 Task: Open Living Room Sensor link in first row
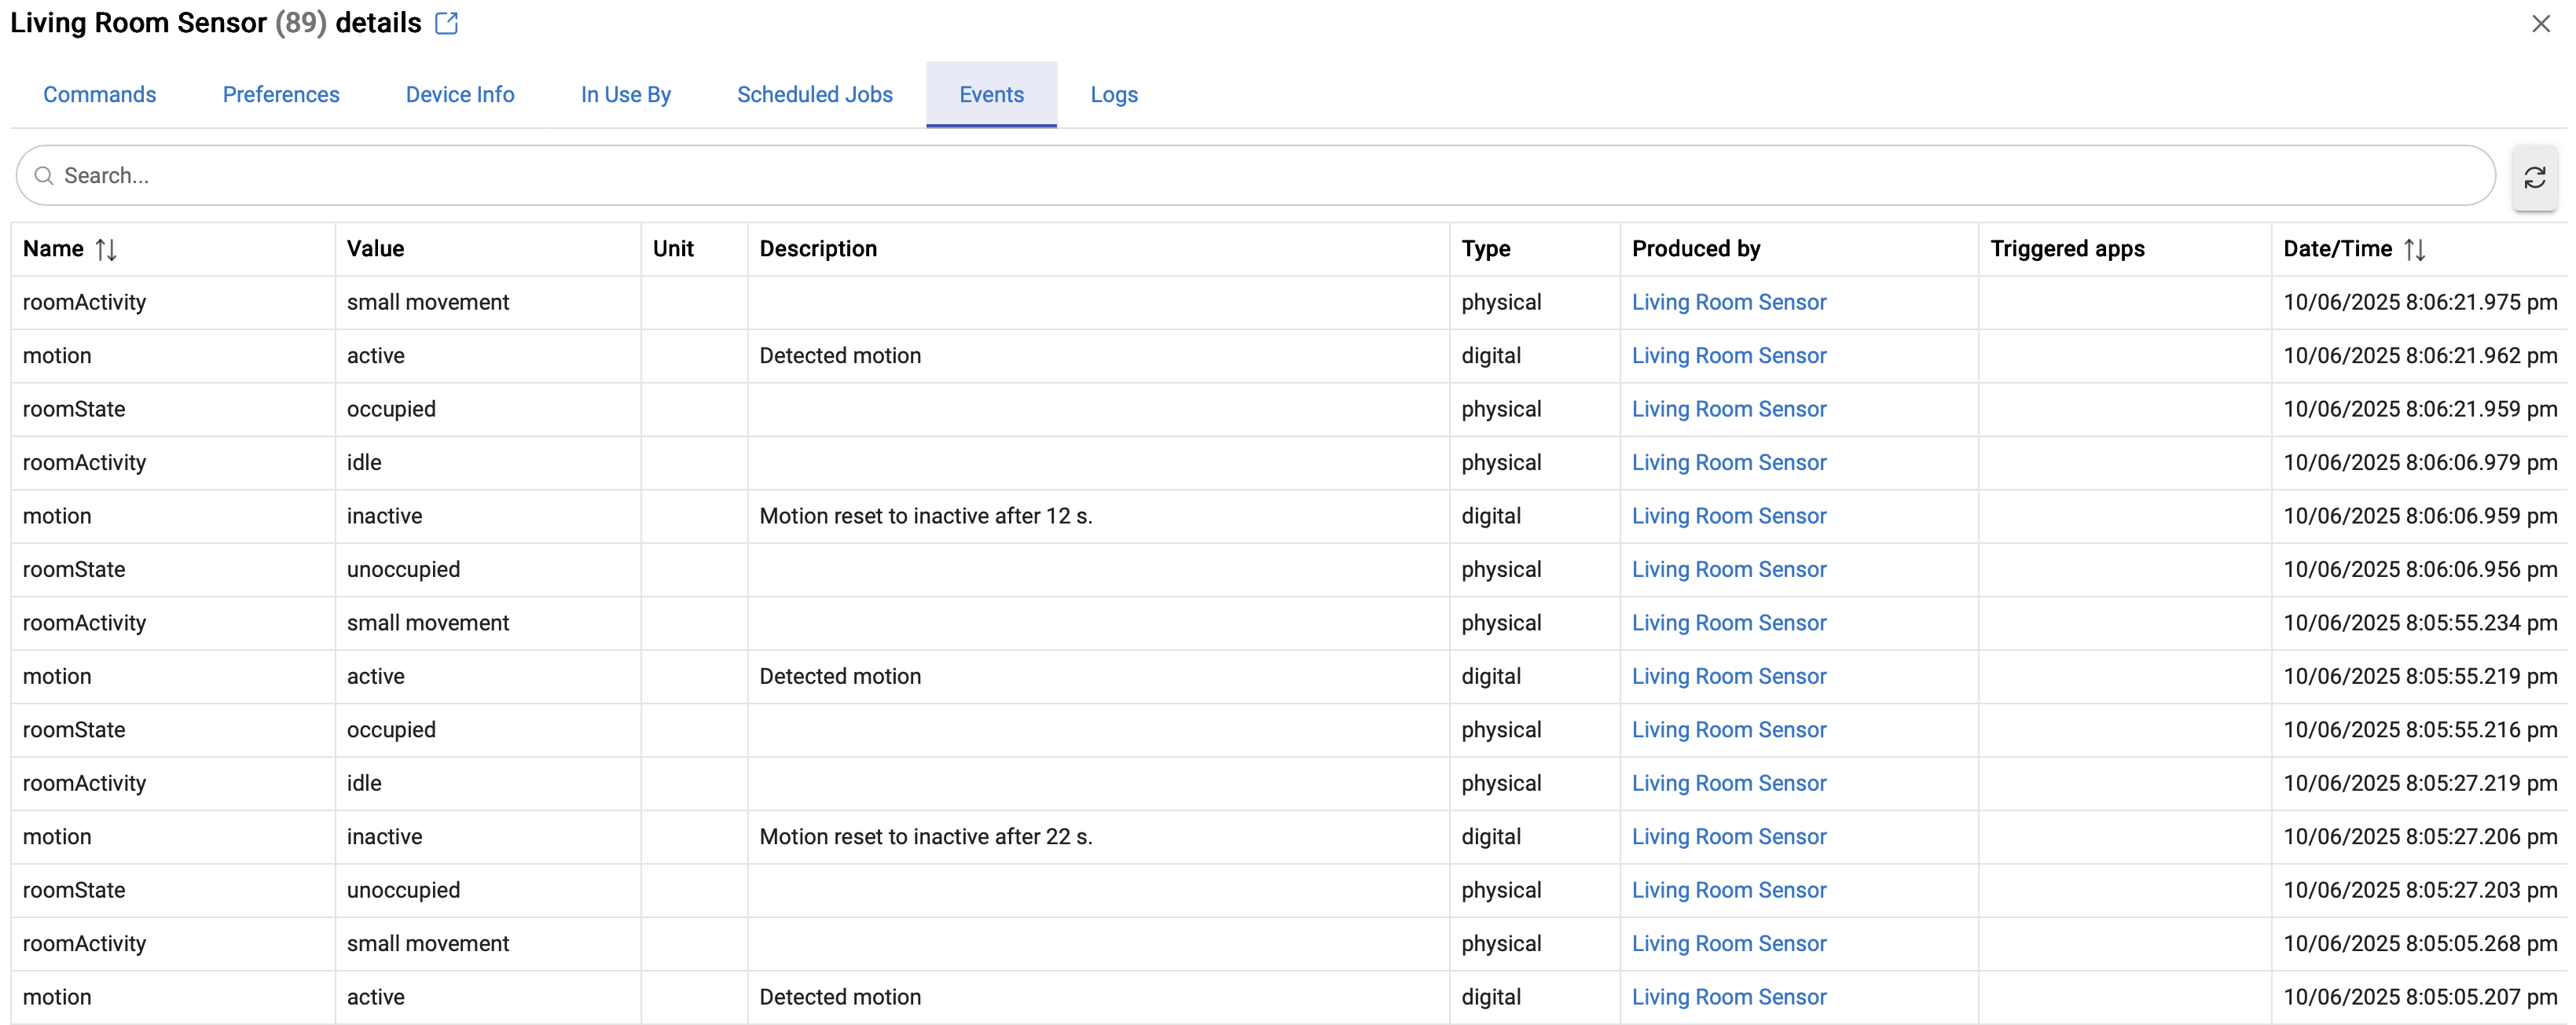(1728, 302)
